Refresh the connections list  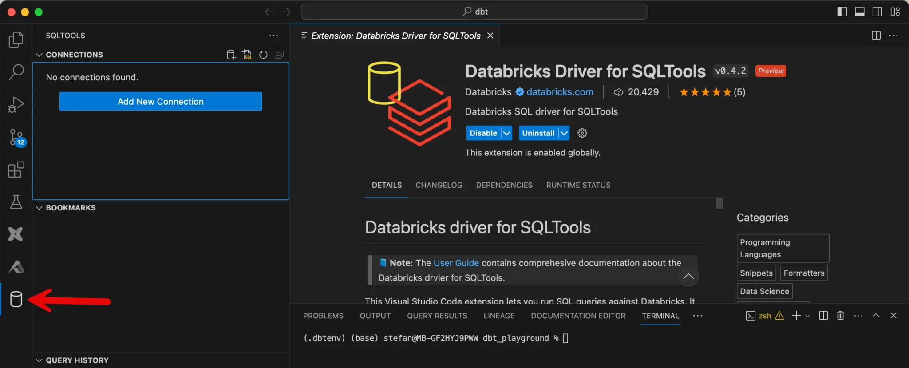click(x=263, y=55)
